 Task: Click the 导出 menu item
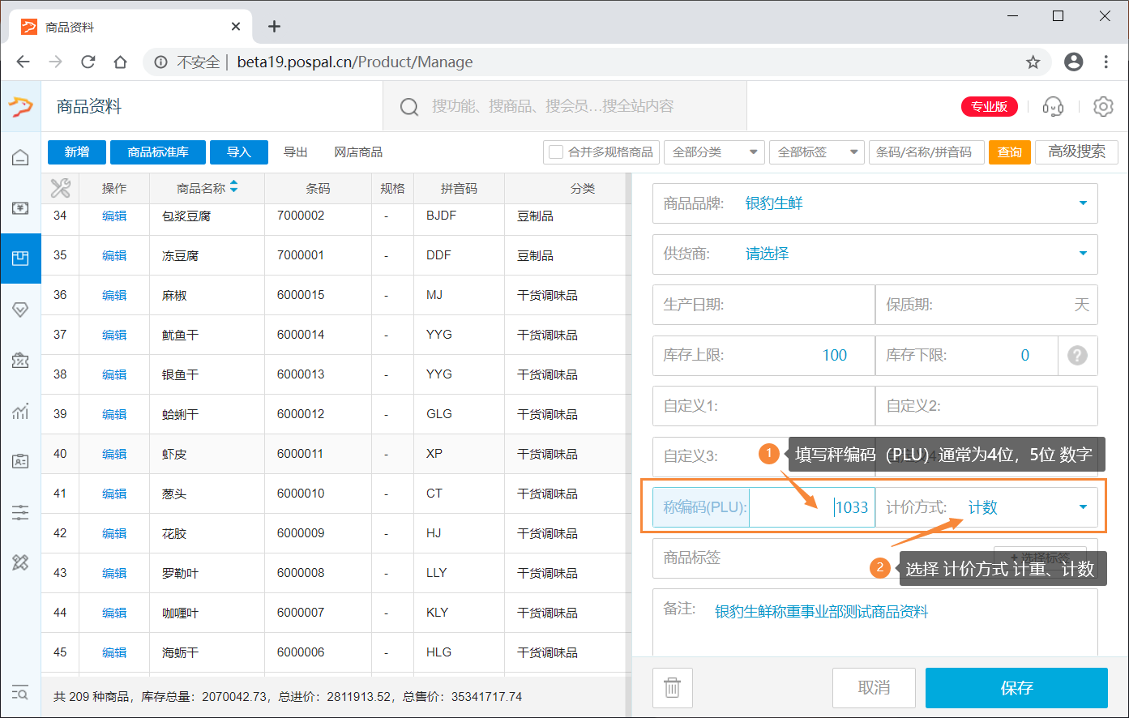295,152
